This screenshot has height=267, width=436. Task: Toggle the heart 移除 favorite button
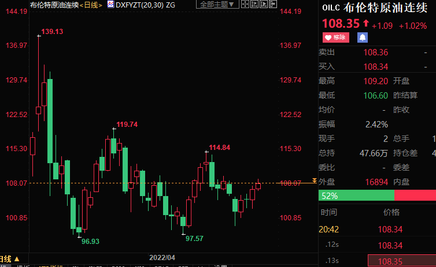pos(335,37)
